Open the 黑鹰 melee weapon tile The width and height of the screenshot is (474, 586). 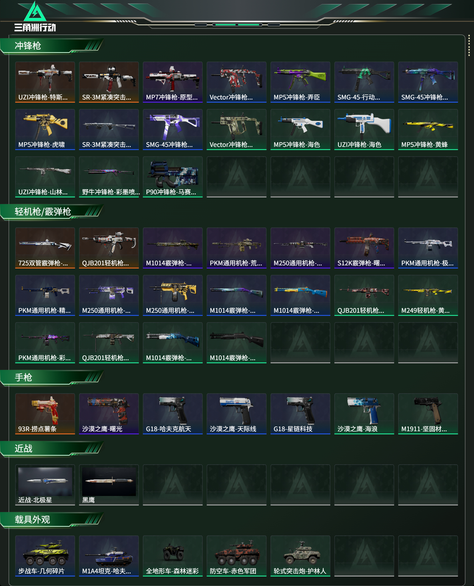coord(109,485)
